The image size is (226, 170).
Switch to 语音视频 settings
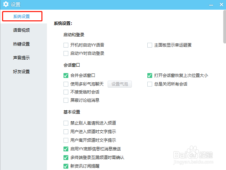[21, 30]
